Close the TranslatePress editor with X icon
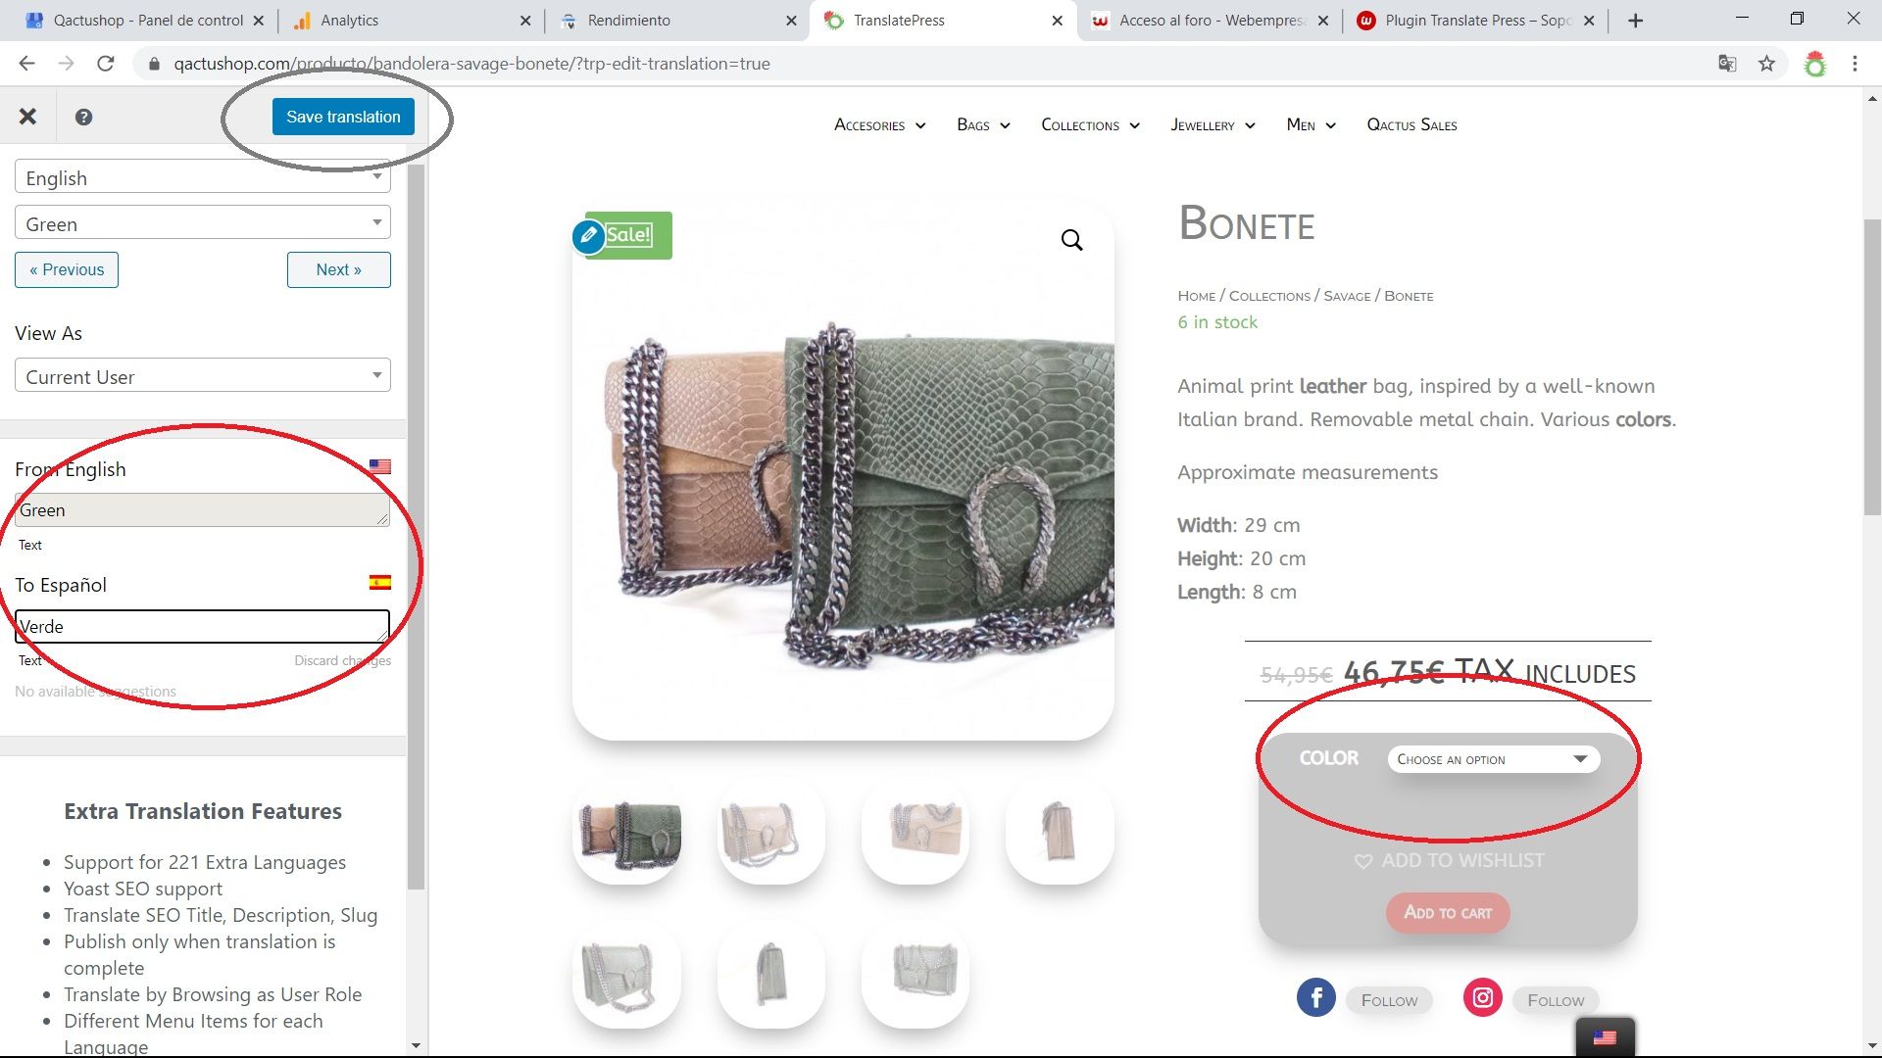The image size is (1882, 1058). [x=27, y=117]
